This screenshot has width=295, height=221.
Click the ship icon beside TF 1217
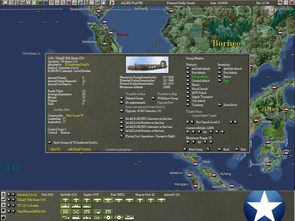pyautogui.click(x=3, y=205)
